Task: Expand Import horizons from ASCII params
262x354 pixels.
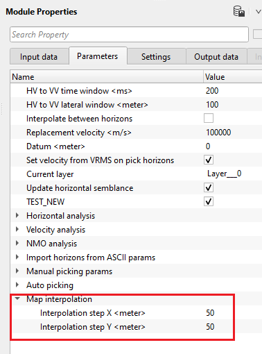Action: [x=17, y=257]
